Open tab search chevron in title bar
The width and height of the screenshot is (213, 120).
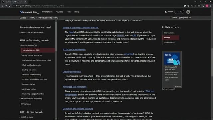tap(195, 2)
